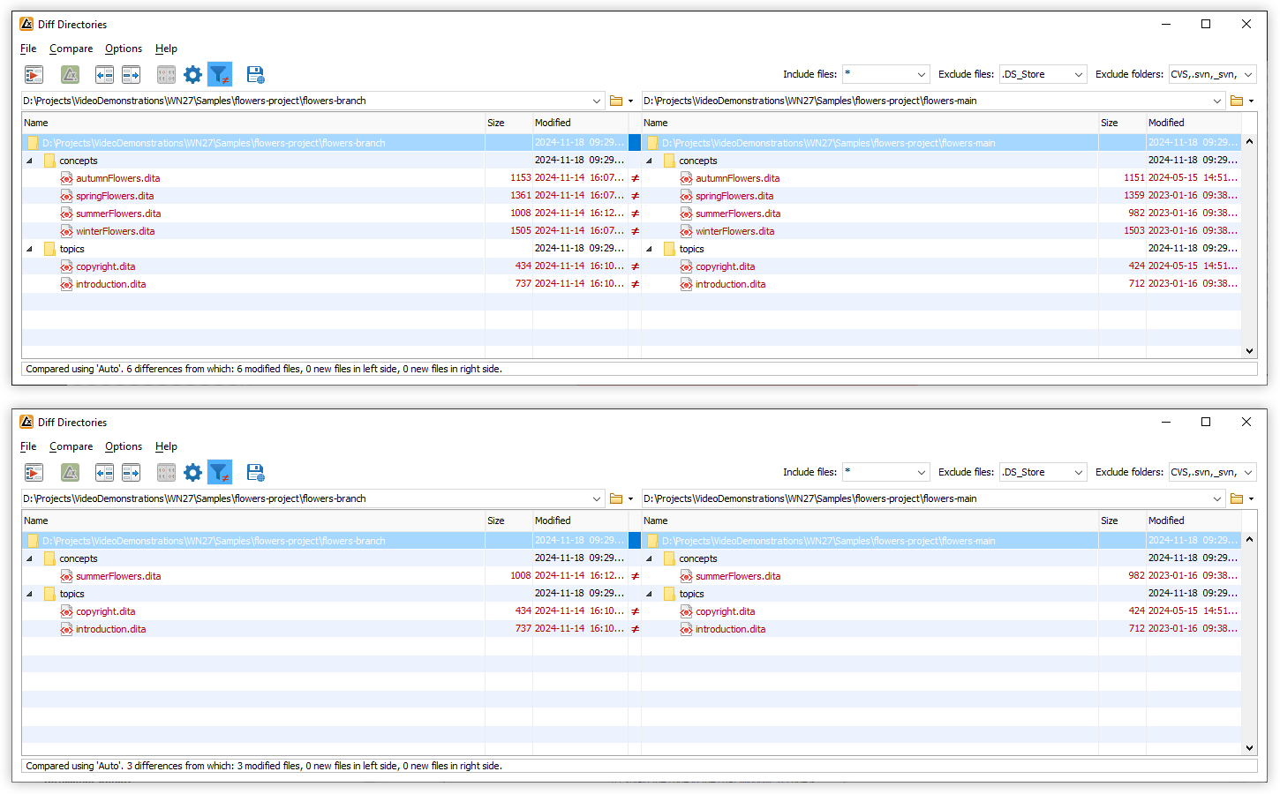Save comparison results in lower window
1280x794 pixels.
coord(255,473)
